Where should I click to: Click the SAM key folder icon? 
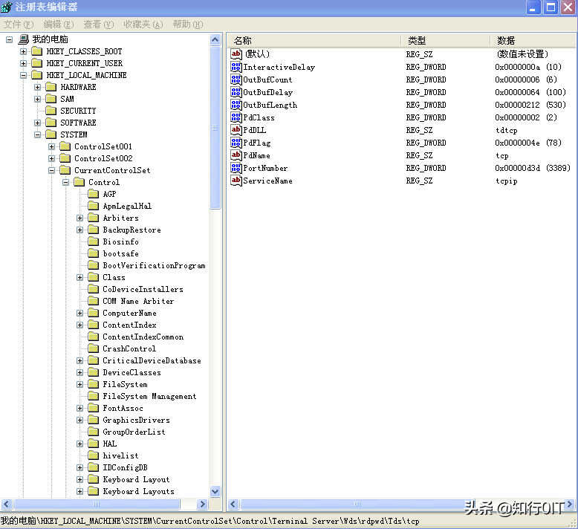51,99
